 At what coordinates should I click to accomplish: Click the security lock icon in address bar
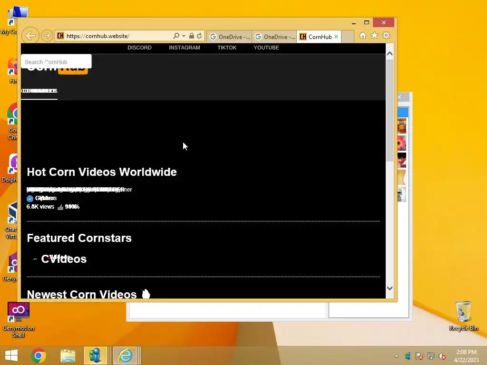coord(192,36)
